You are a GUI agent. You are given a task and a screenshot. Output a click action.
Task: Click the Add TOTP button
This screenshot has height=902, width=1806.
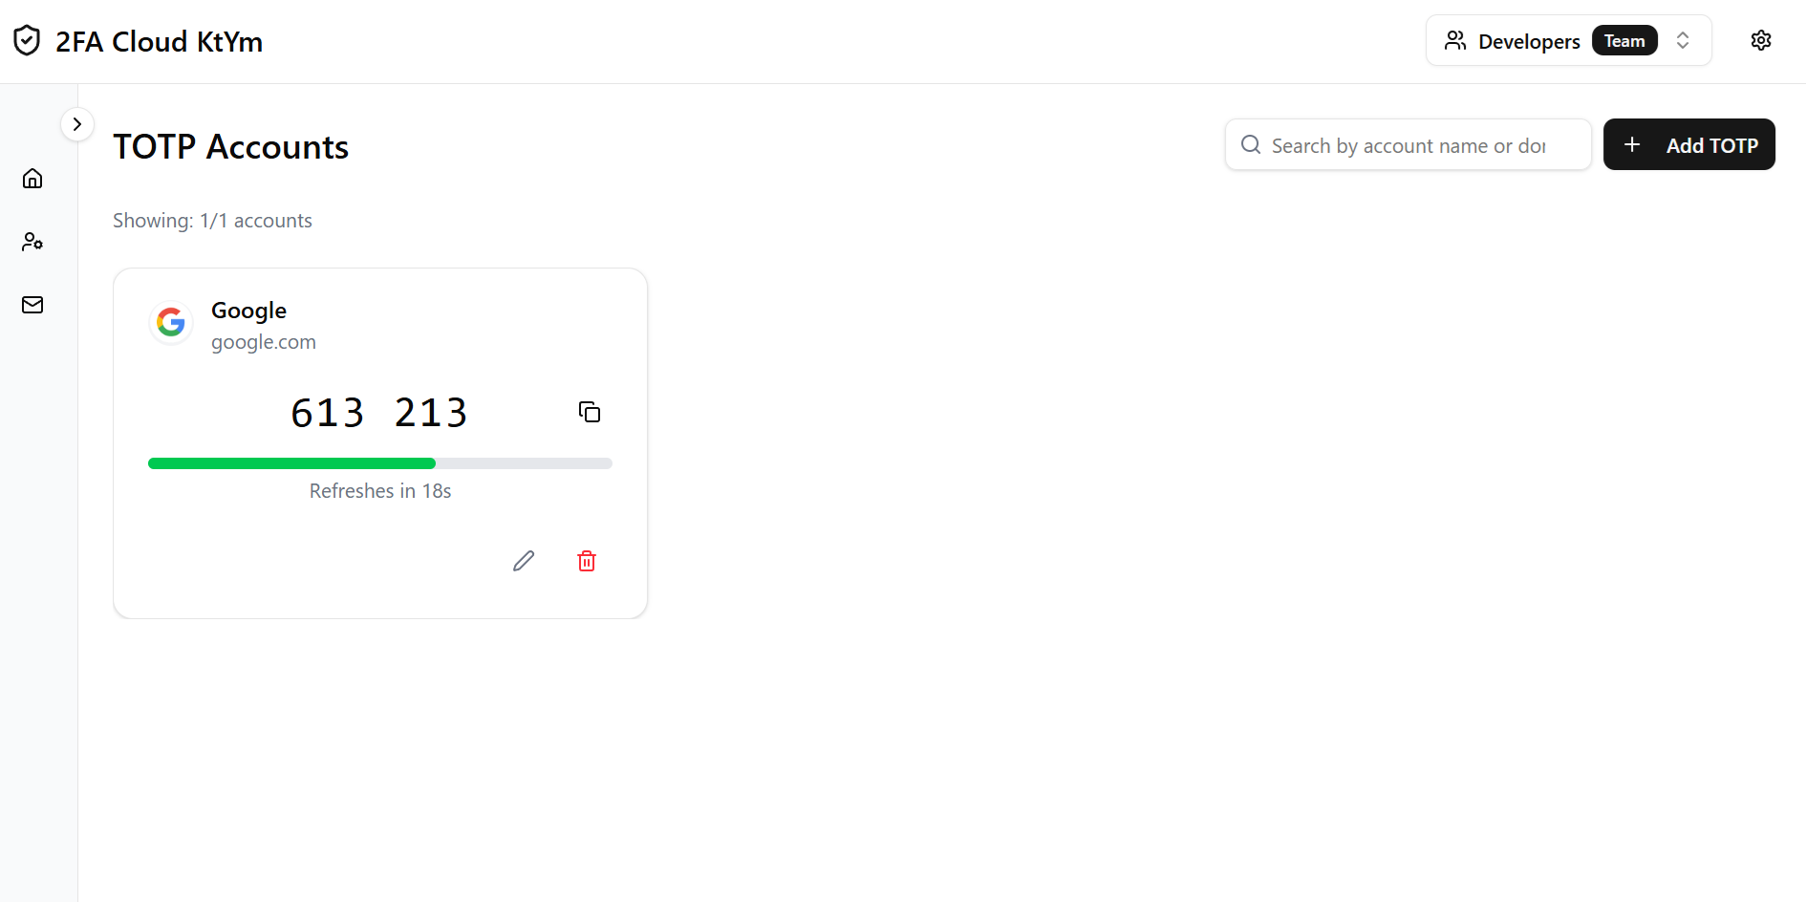pyautogui.click(x=1688, y=144)
